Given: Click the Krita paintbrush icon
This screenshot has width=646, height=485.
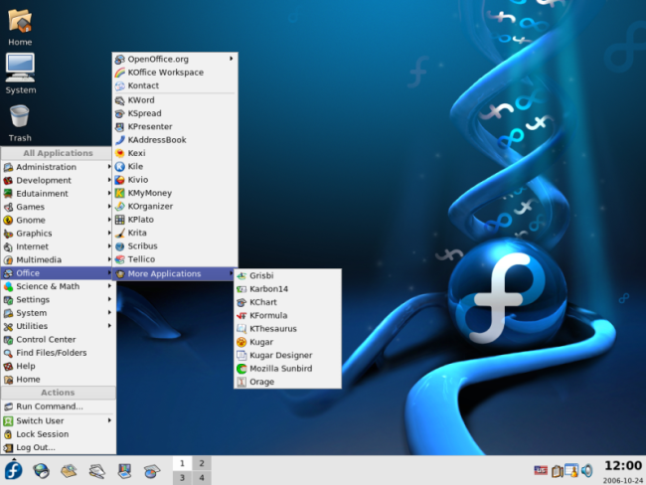Looking at the screenshot, I should (x=120, y=233).
